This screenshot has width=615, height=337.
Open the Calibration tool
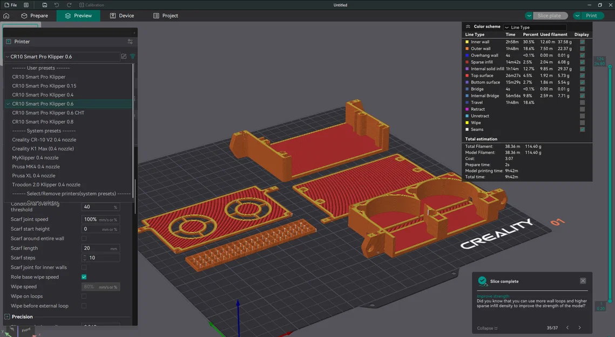click(92, 5)
